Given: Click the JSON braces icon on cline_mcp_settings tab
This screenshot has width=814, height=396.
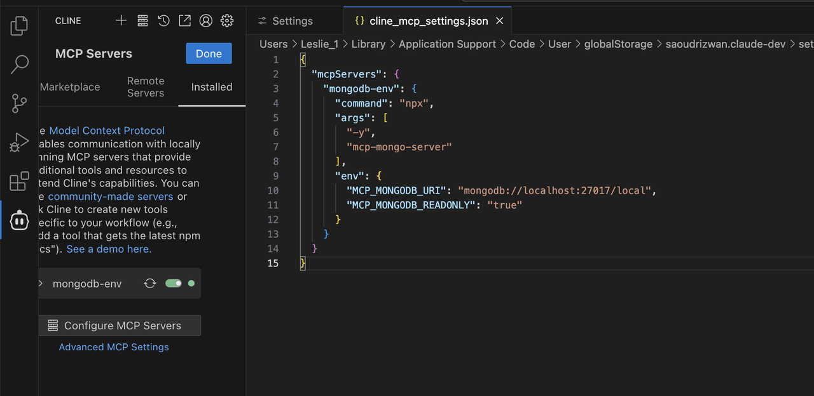Looking at the screenshot, I should (360, 21).
